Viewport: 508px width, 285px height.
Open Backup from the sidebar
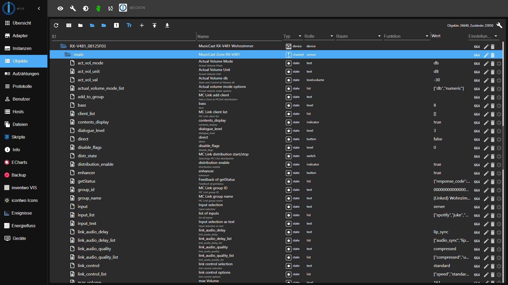[24, 175]
